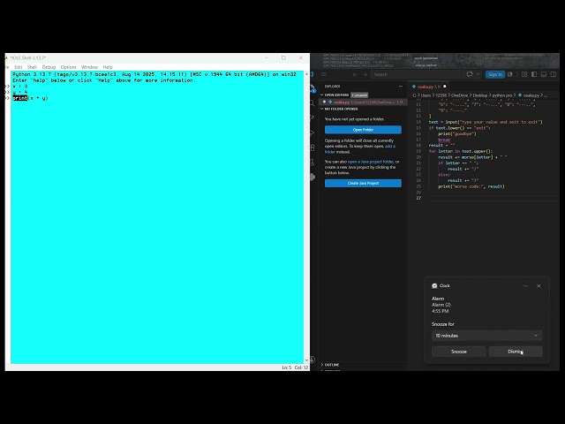Click the unsaved dot on osaka.py in Open Editors
The width and height of the screenshot is (565, 424).
click(324, 102)
